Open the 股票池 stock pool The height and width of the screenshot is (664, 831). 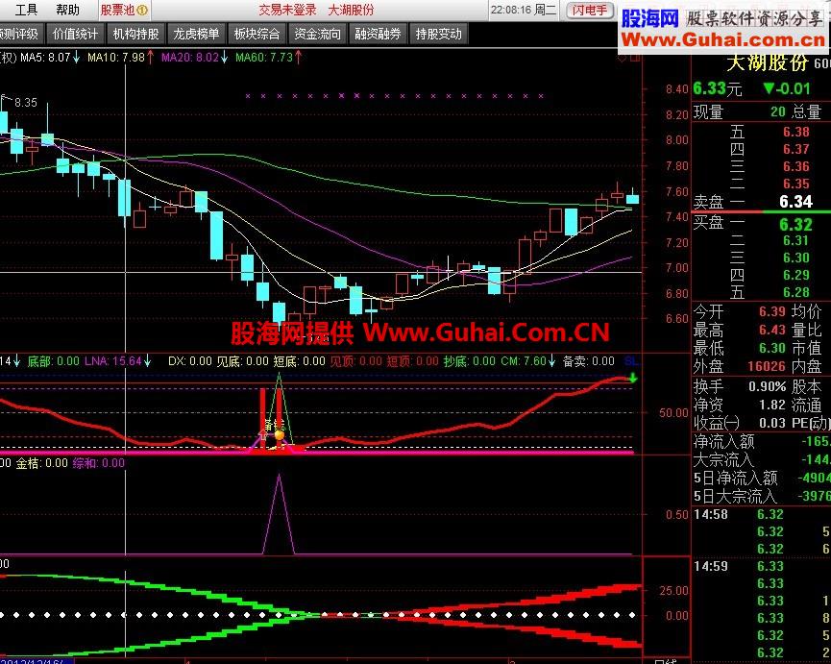pyautogui.click(x=124, y=10)
